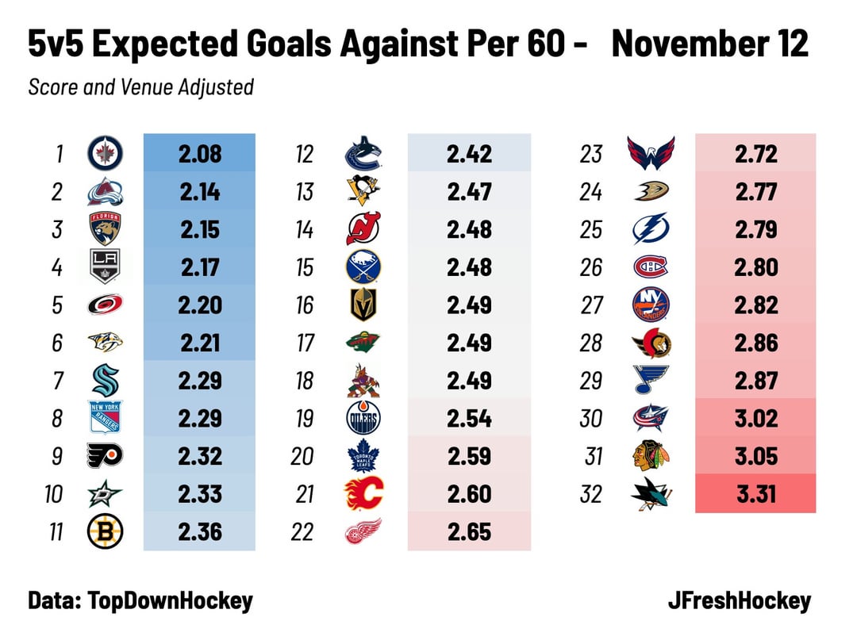Click the JFreshHockey credit text
857x644 pixels.
740,600
